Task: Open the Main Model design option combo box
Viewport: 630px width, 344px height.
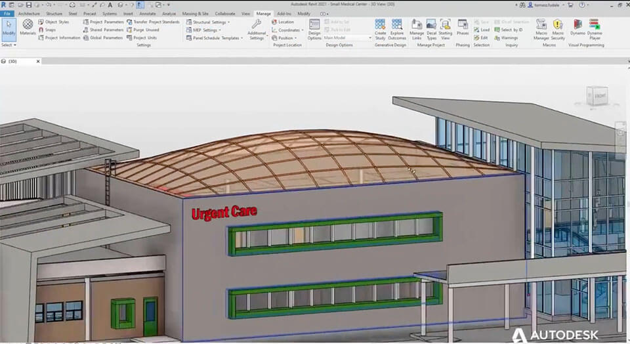Action: pyautogui.click(x=348, y=37)
